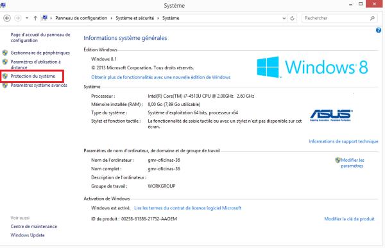Refresh the Système page

point(292,18)
